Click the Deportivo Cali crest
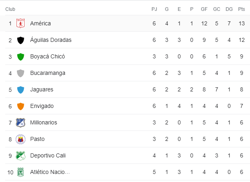 pos(21,155)
